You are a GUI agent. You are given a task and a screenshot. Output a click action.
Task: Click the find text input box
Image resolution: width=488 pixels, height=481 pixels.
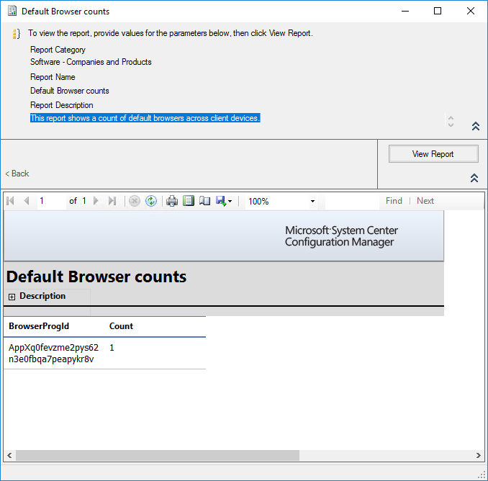[x=353, y=202]
